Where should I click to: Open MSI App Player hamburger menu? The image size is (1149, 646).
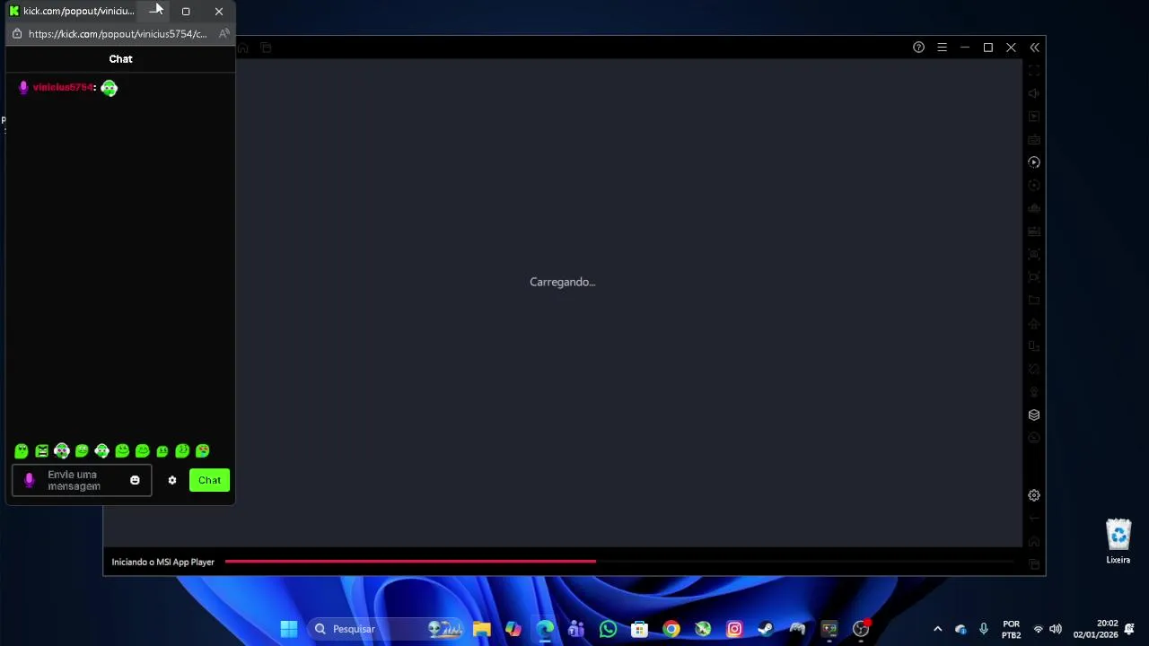coord(942,48)
